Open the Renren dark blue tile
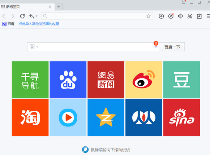 144,118
